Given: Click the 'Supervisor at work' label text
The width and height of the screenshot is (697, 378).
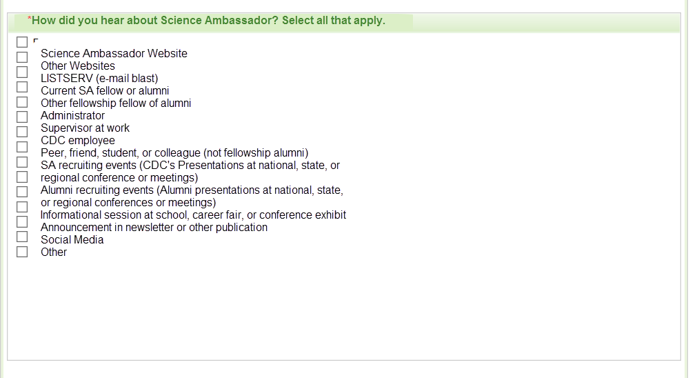Looking at the screenshot, I should point(85,128).
